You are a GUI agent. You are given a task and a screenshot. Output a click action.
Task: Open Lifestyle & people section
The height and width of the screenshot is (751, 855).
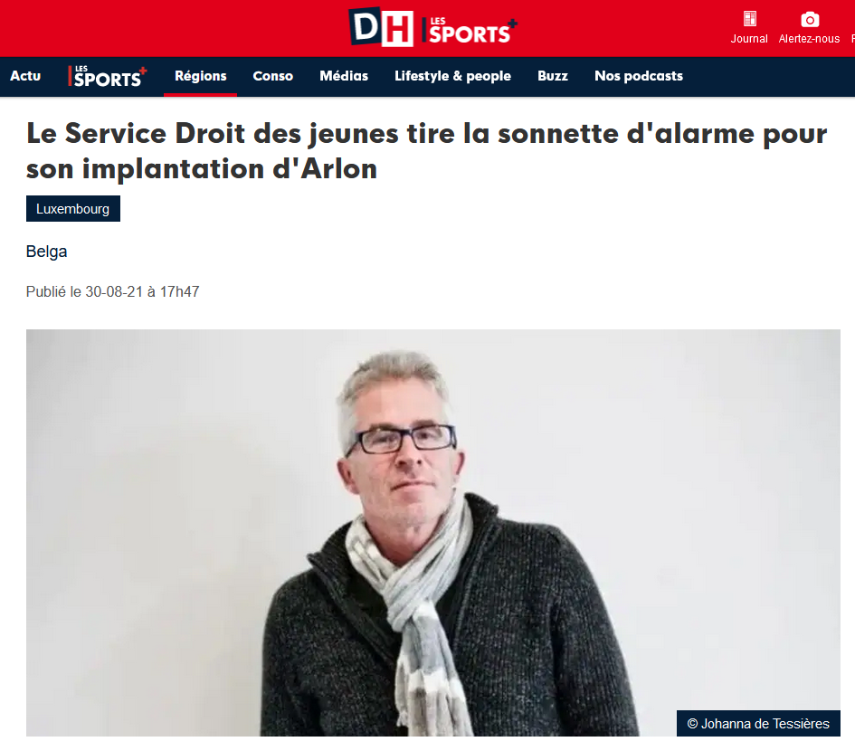click(453, 76)
